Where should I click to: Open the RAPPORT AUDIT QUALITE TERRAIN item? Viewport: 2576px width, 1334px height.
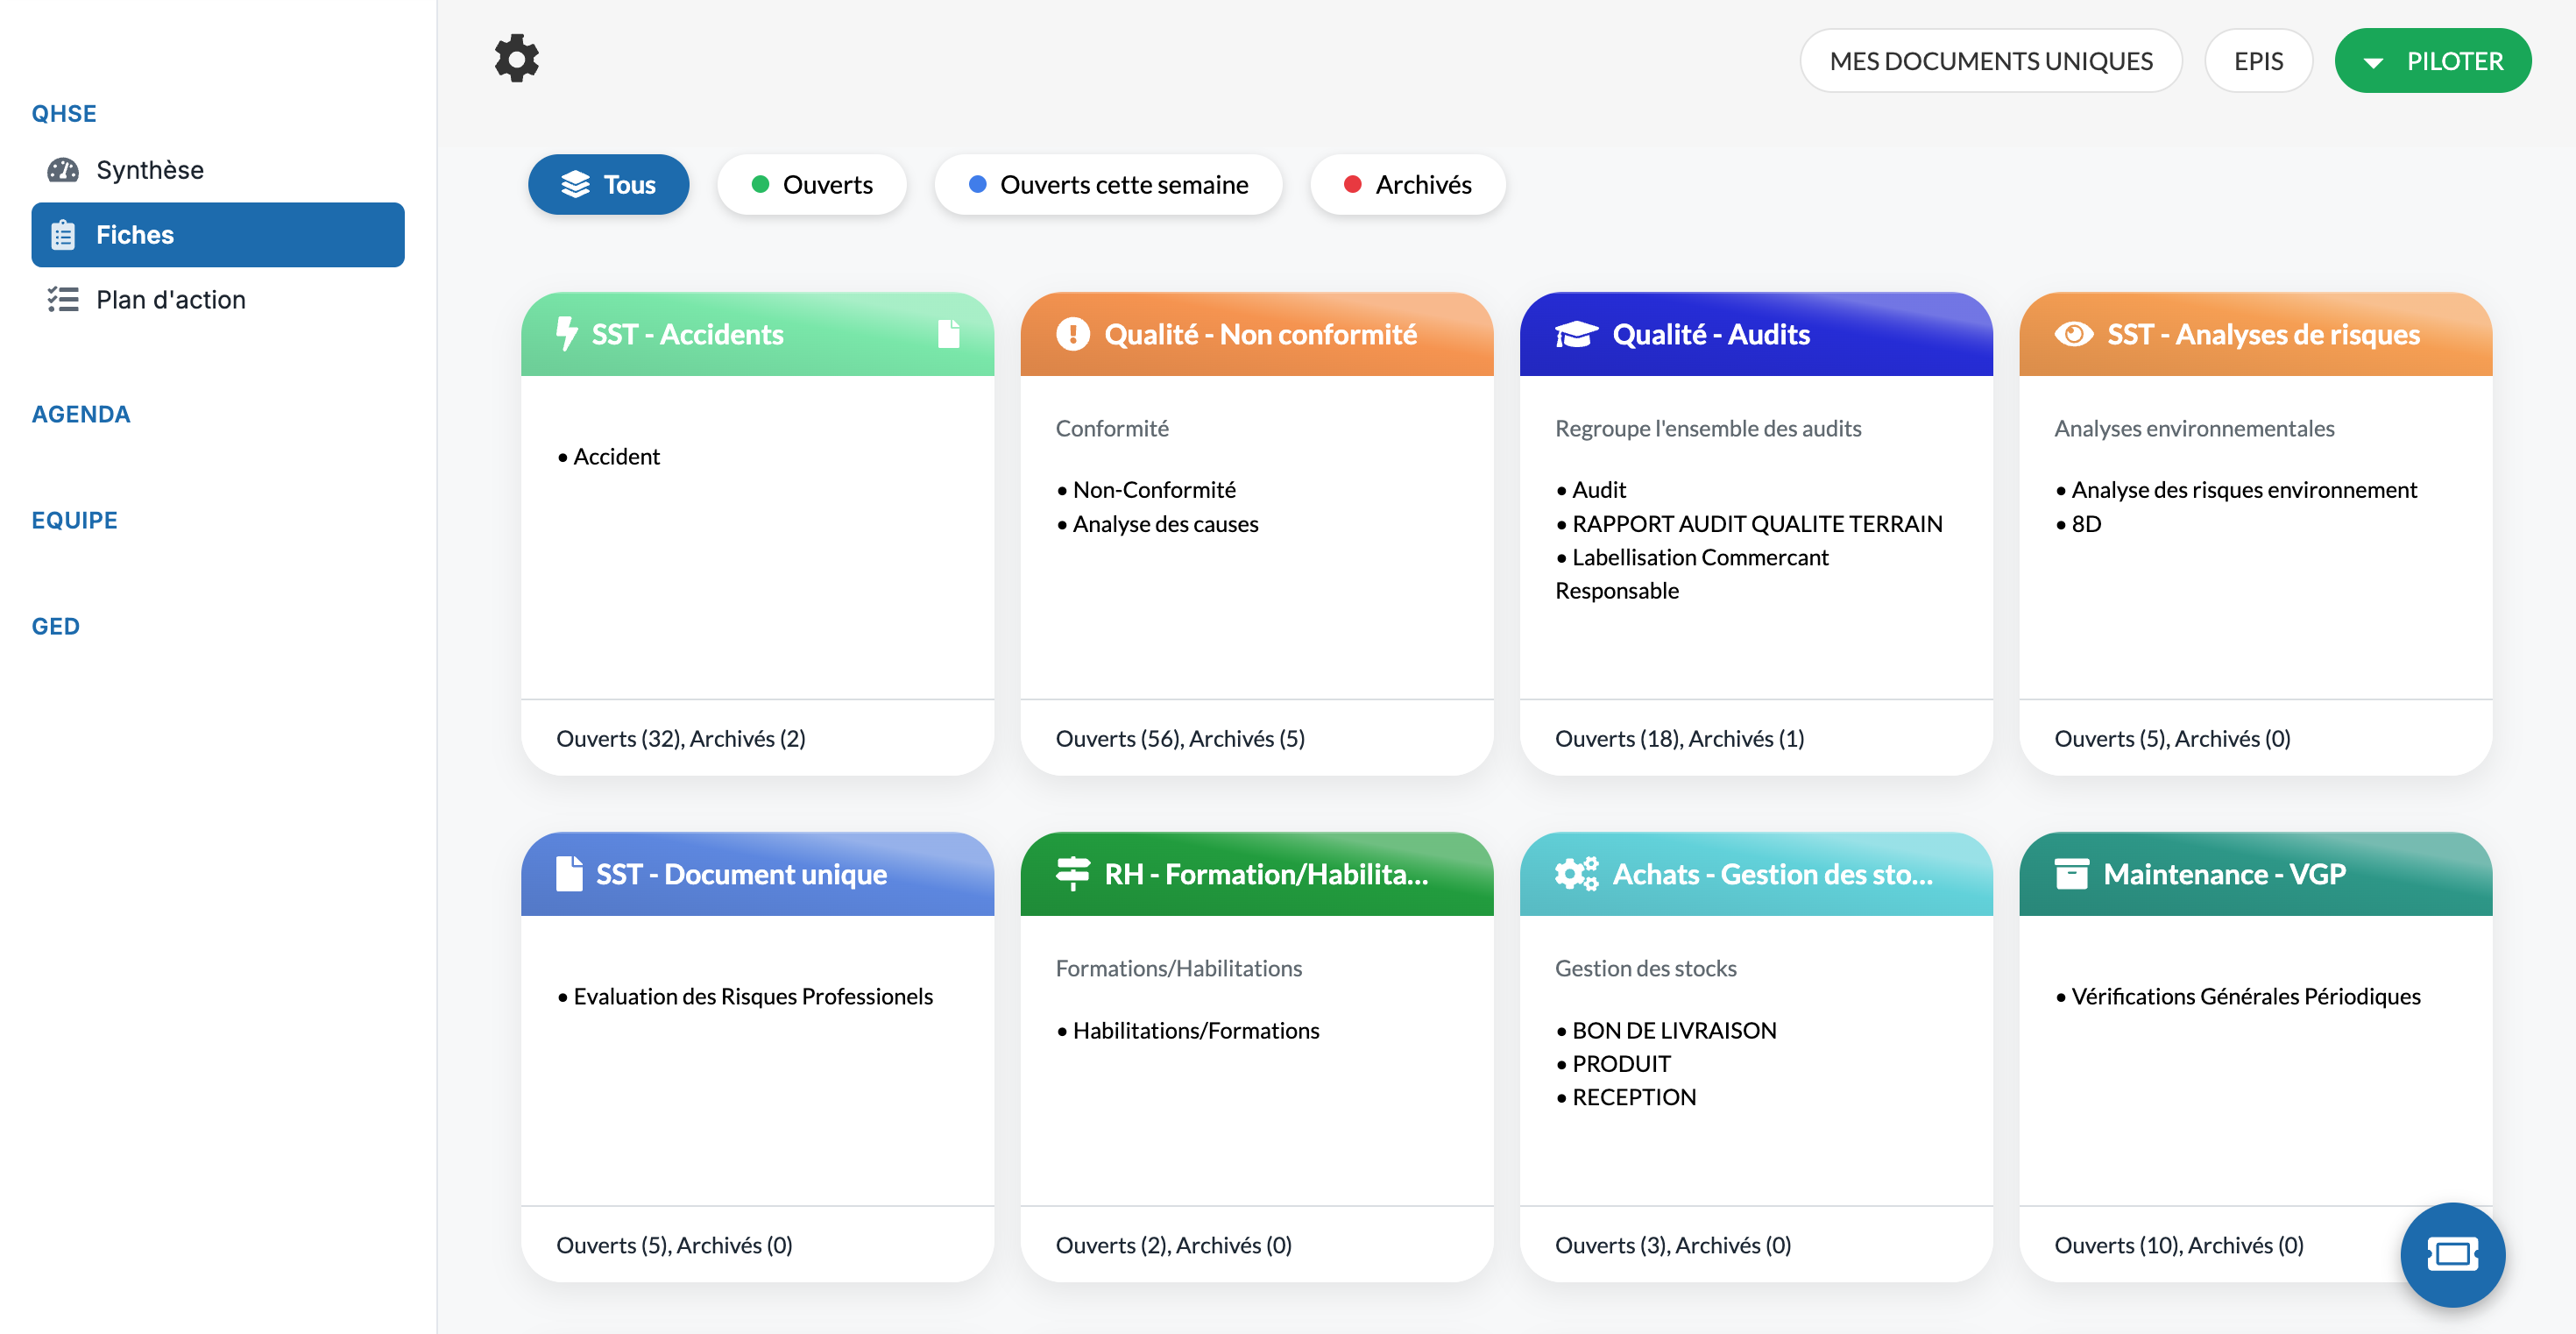[x=1756, y=524]
